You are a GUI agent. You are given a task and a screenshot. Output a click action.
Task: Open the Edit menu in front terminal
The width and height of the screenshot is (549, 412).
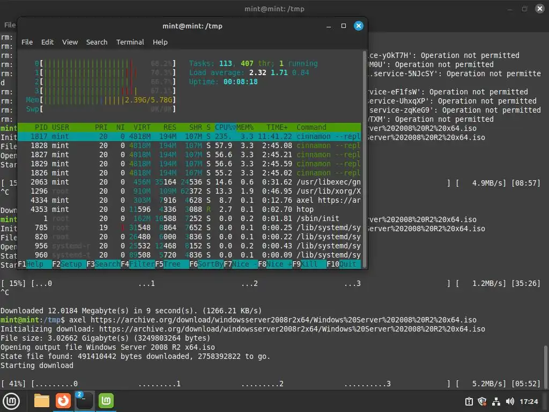[47, 42]
